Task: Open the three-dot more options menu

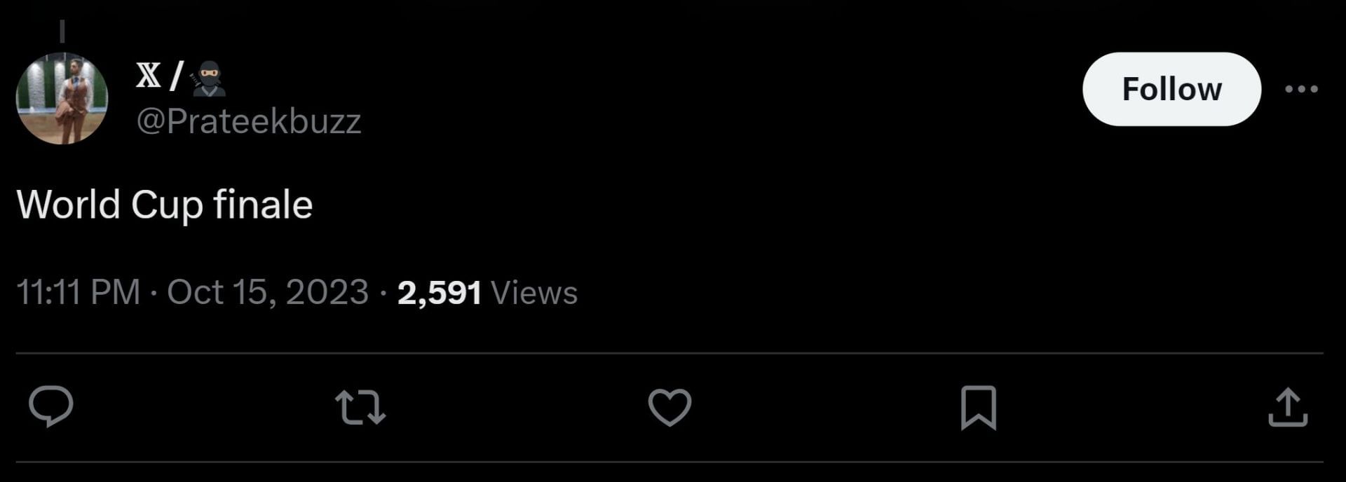Action: coord(1302,89)
